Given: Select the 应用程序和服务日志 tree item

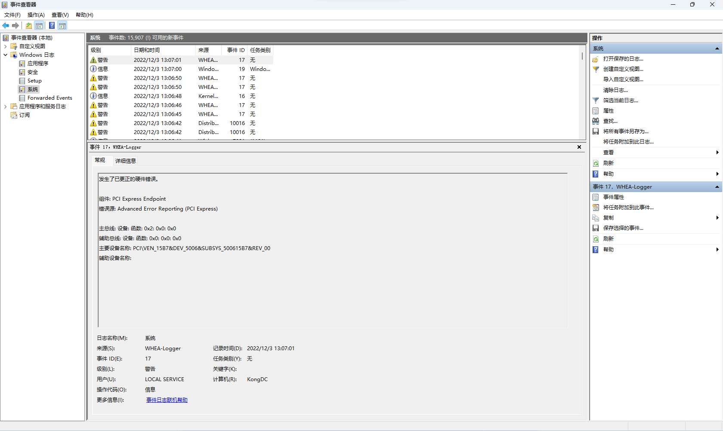Looking at the screenshot, I should 43,107.
